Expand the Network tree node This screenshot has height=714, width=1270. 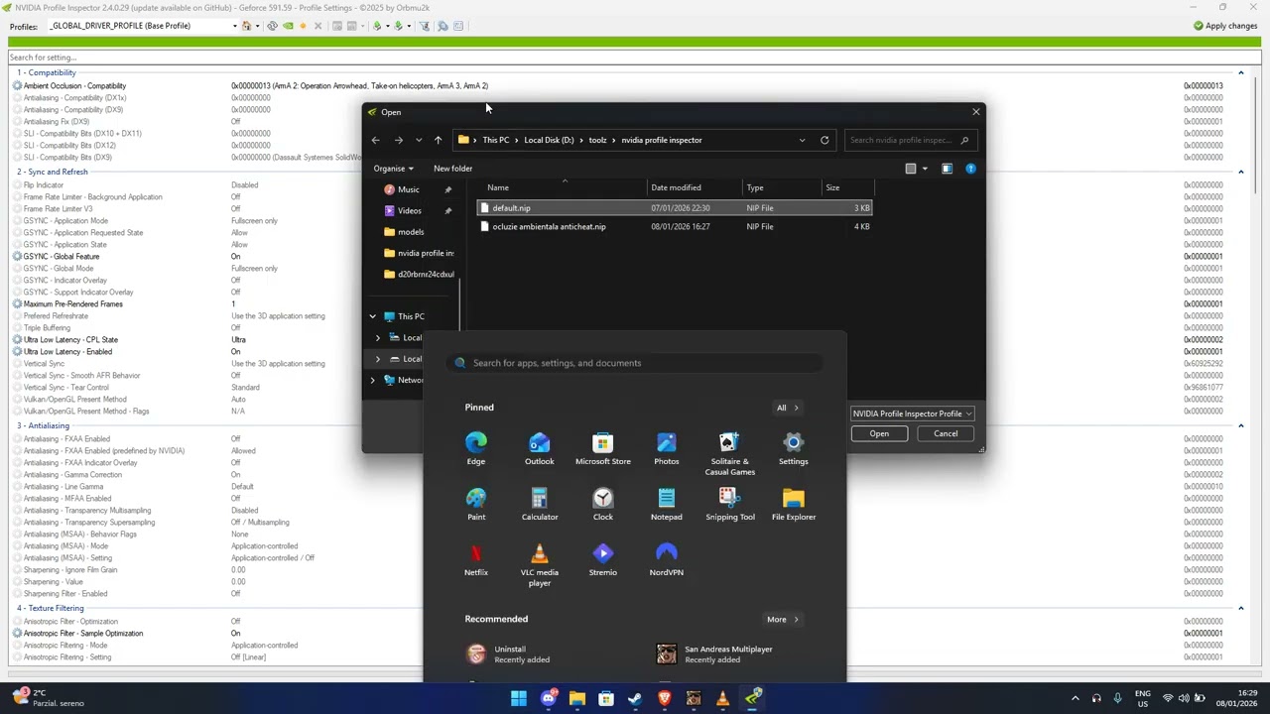coord(373,380)
